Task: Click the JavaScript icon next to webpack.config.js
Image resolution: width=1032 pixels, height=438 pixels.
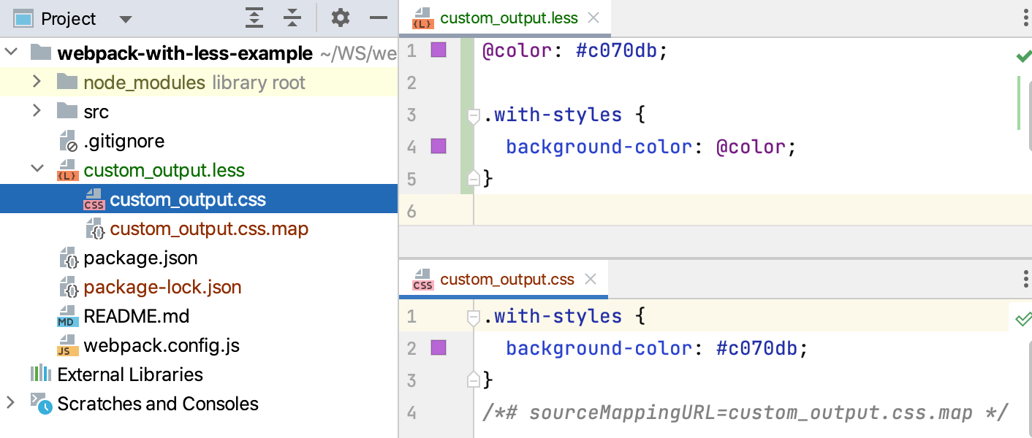Action: [67, 345]
